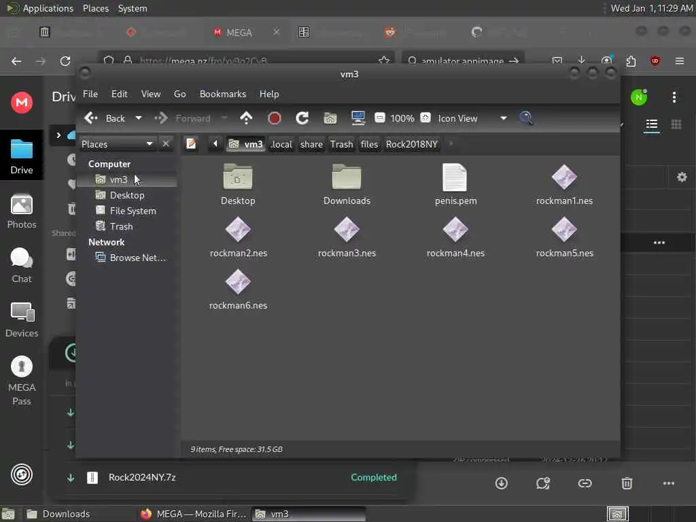Screen dimensions: 696x522
Task: Open Photos section in MEGA sidebar
Action: (x=21, y=211)
